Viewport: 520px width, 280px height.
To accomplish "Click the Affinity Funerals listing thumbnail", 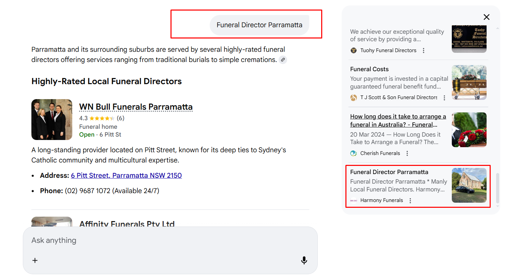I will point(52,222).
